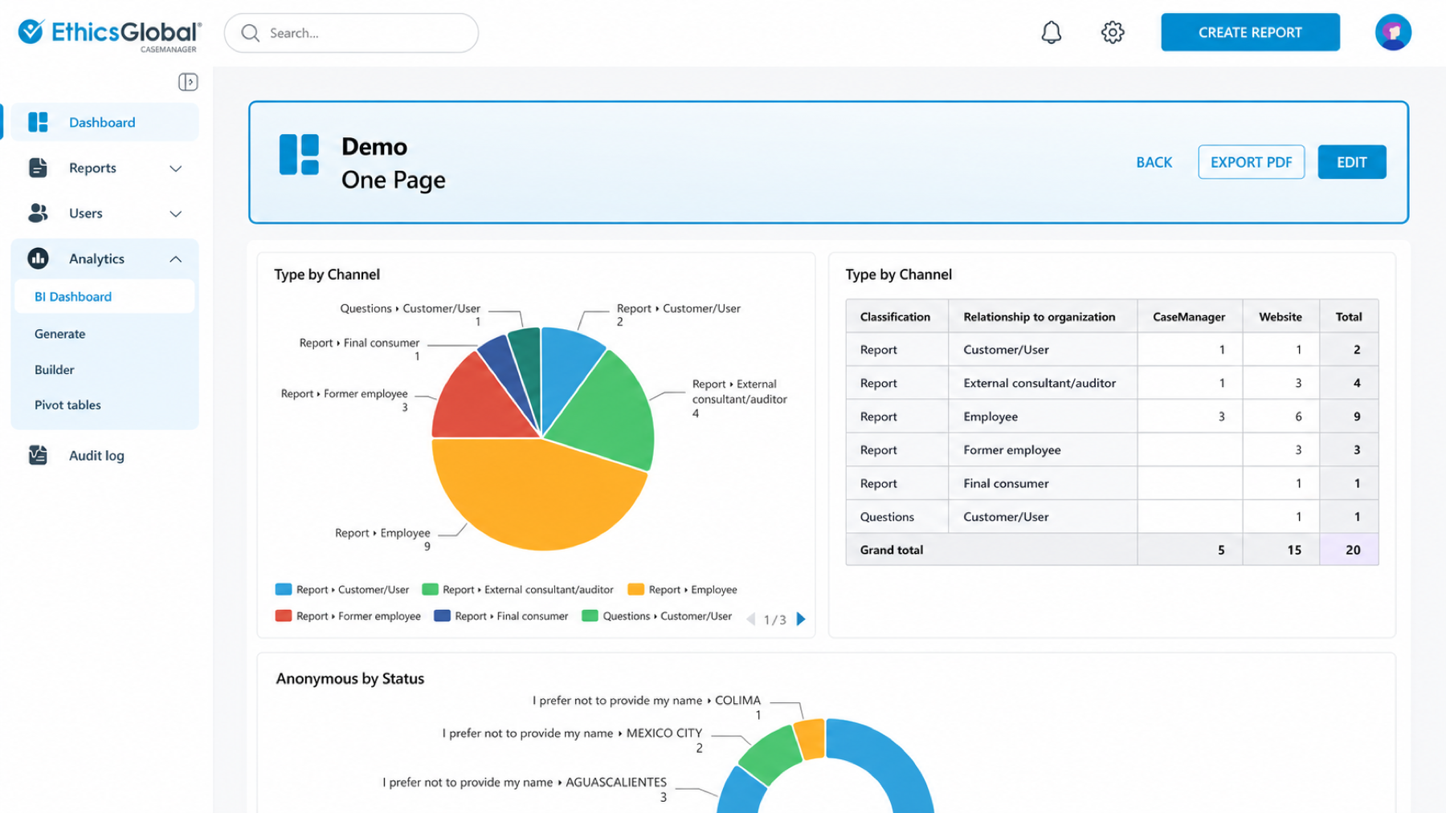Click the CaseManager column header
1446x813 pixels.
coord(1189,317)
